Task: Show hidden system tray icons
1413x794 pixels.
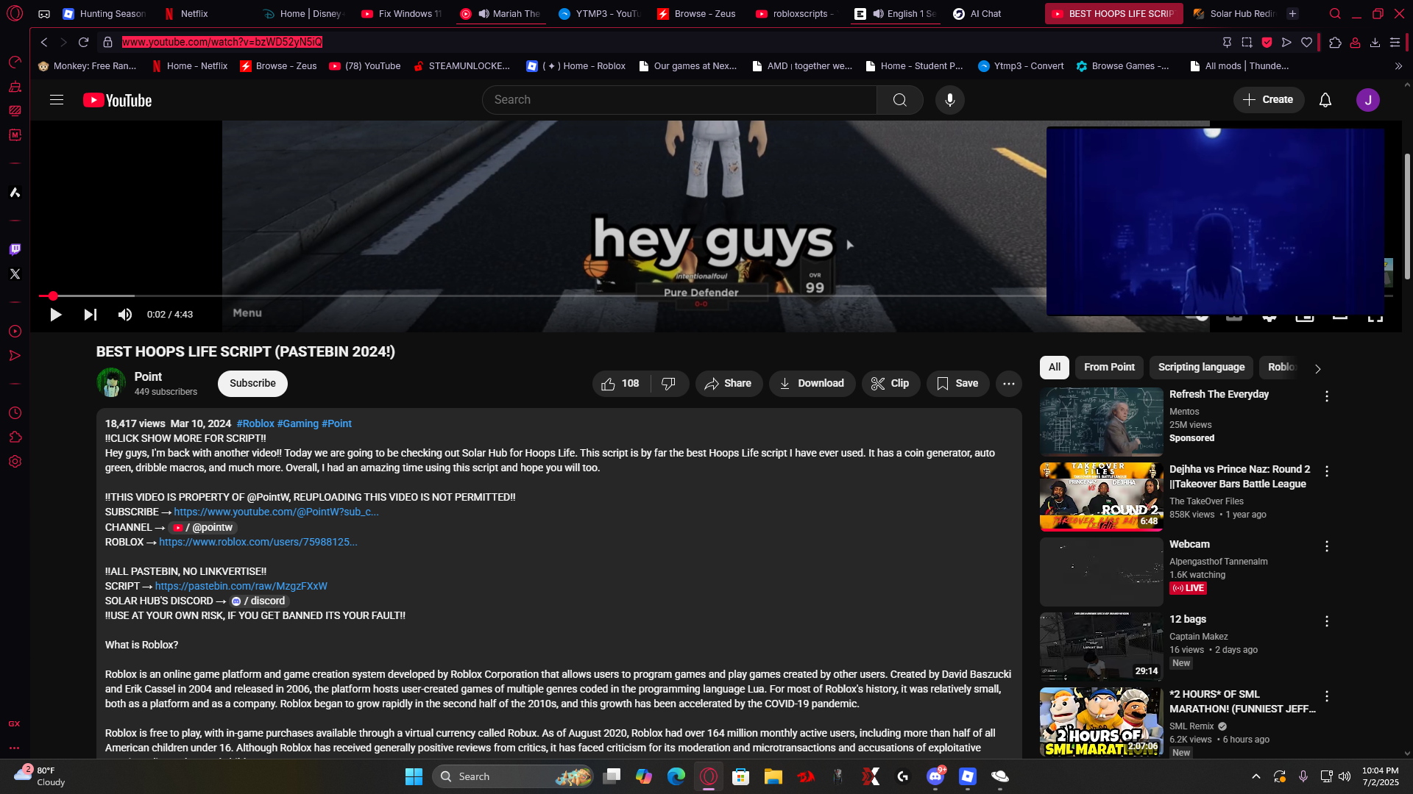Action: click(x=1256, y=776)
